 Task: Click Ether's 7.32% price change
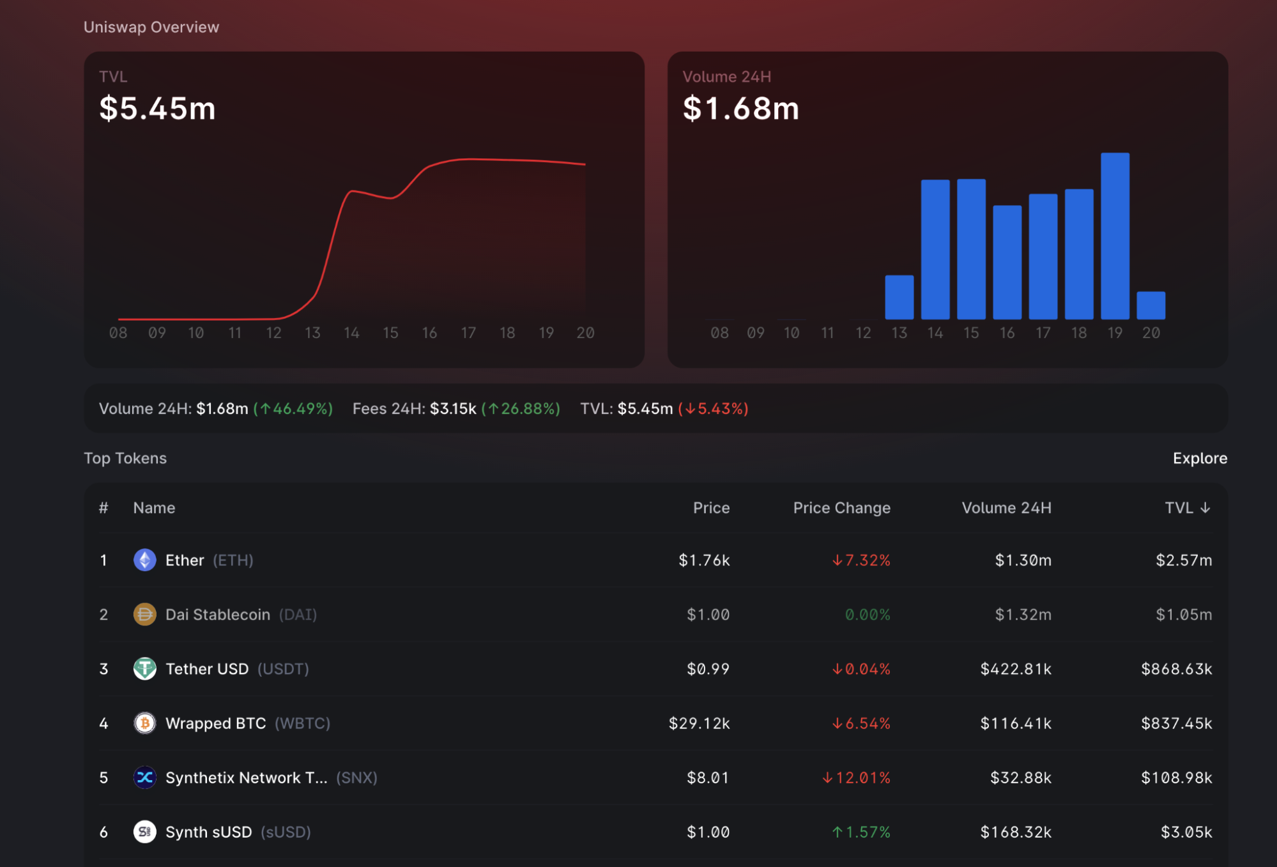pos(861,560)
